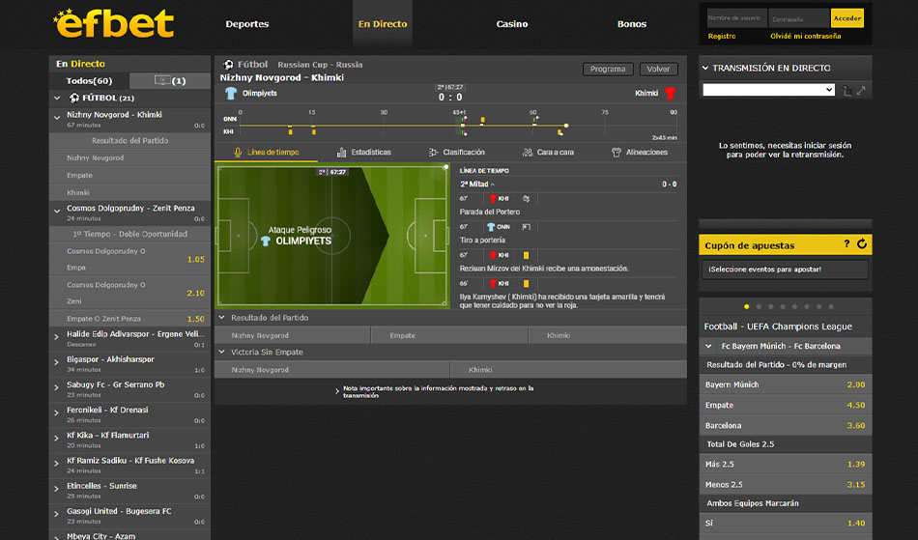Select the first carousel dot
918x540 pixels.
point(746,306)
